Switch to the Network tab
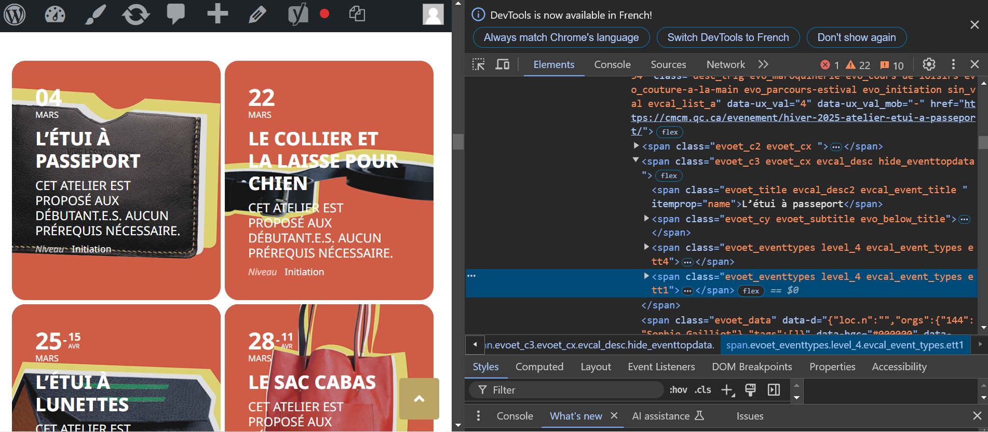The image size is (988, 432). [x=725, y=64]
